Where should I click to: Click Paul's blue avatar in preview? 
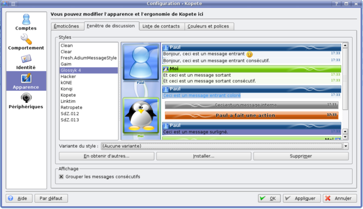pos(140,63)
